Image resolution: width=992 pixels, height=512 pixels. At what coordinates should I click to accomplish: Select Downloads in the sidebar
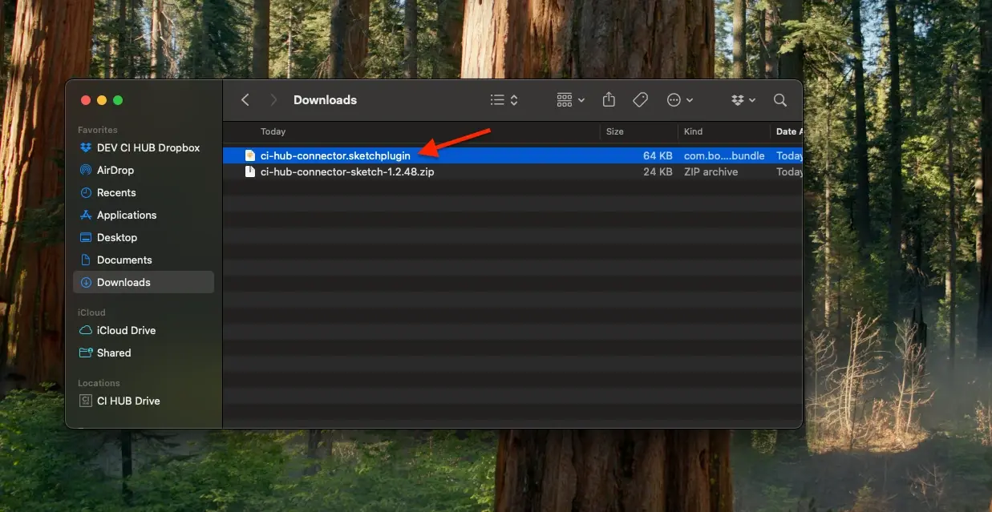click(x=144, y=282)
